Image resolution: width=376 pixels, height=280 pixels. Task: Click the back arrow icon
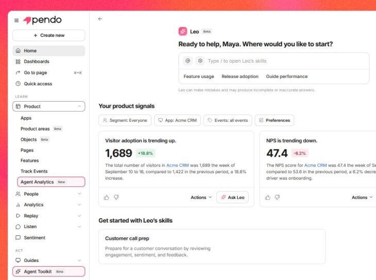coord(100,19)
